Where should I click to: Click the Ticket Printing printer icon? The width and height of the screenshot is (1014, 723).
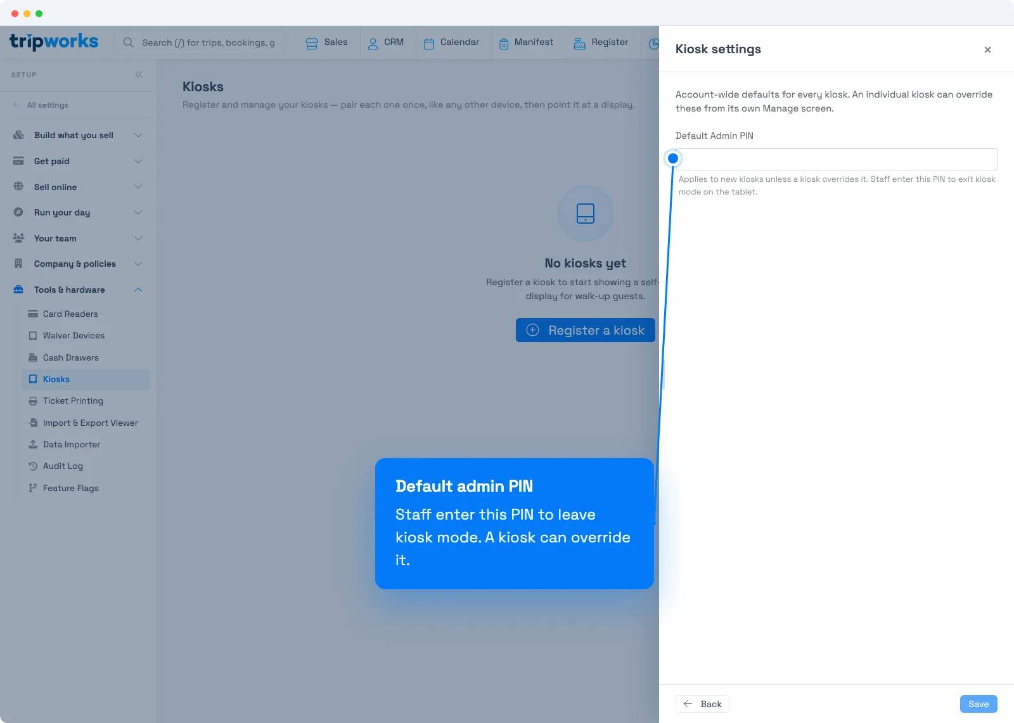(33, 400)
